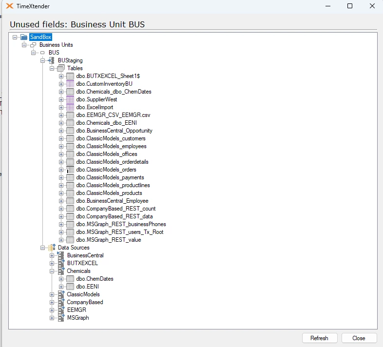Click the table icon for dbo.ClassicModels_payments
The width and height of the screenshot is (383, 347).
tap(70, 177)
